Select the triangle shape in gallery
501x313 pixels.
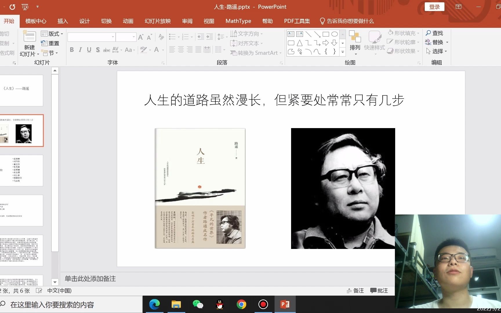[300, 43]
